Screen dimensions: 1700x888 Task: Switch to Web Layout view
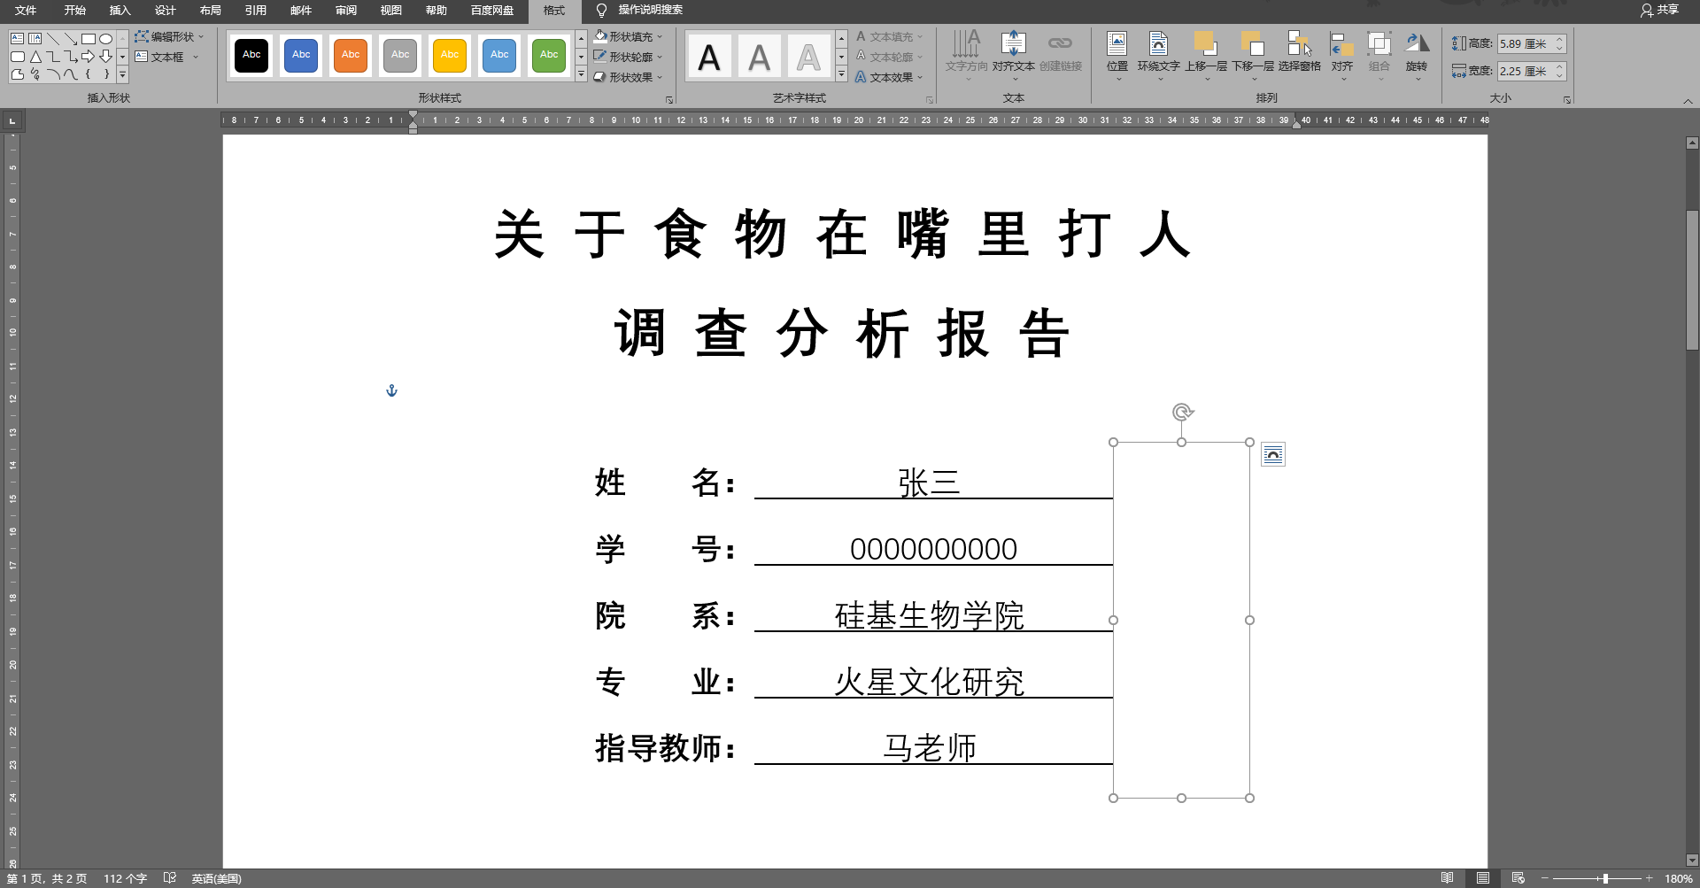coord(1518,878)
